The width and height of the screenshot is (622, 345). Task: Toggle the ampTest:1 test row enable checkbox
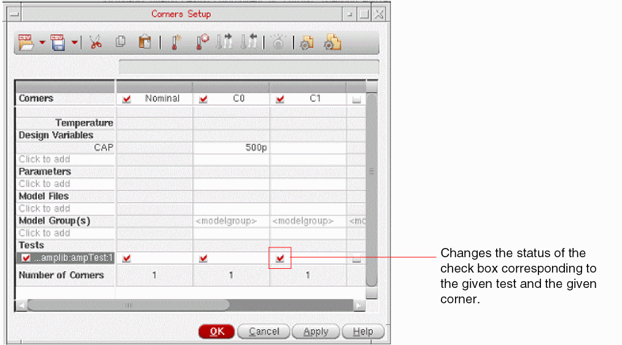(26, 258)
